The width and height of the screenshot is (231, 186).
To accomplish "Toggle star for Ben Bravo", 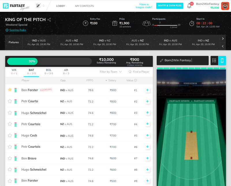I will click(x=10, y=158).
